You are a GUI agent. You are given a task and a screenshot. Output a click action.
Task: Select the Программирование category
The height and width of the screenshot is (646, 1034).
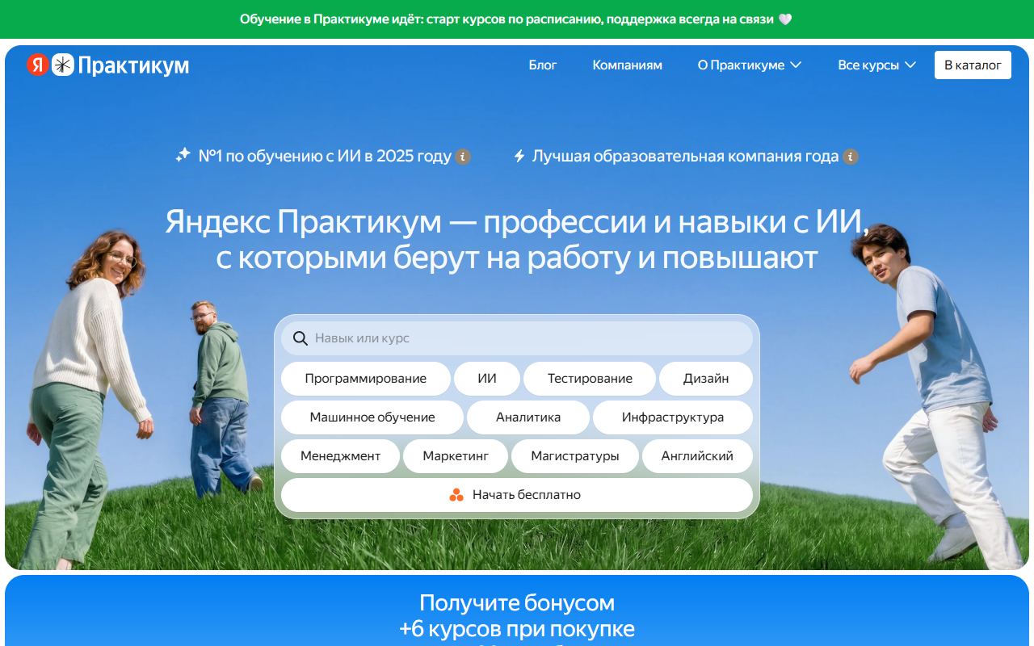[366, 379]
